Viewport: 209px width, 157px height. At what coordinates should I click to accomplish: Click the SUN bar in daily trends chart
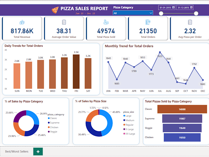[17, 76]
